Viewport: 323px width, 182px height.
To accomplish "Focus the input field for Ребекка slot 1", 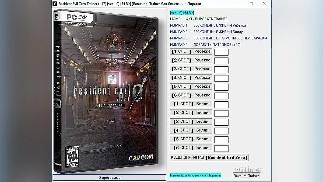I will 222,52.
